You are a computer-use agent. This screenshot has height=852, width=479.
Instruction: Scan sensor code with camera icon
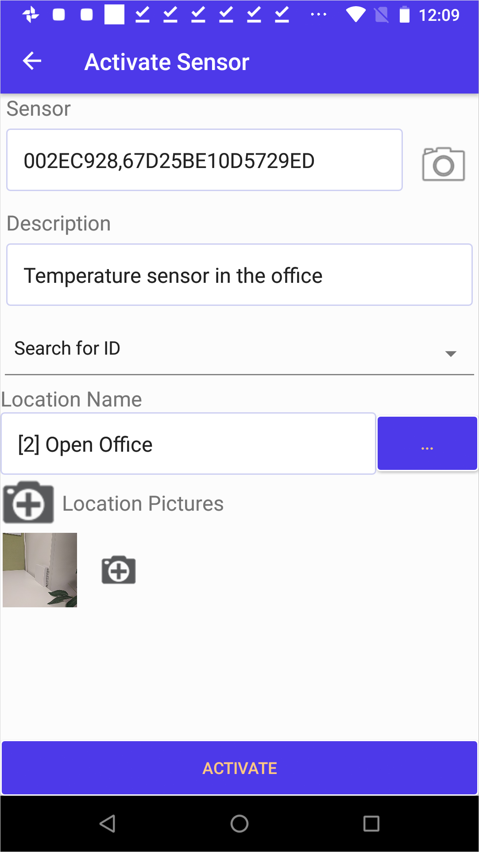pos(443,164)
